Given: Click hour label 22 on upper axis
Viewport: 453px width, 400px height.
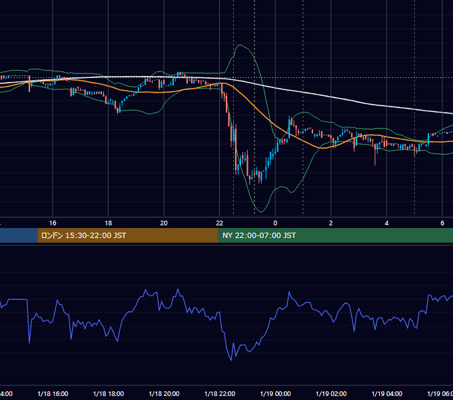Looking at the screenshot, I should pos(220,223).
